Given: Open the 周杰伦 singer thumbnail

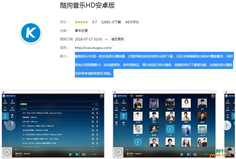Looking at the screenshot, I should [x=154, y=103].
